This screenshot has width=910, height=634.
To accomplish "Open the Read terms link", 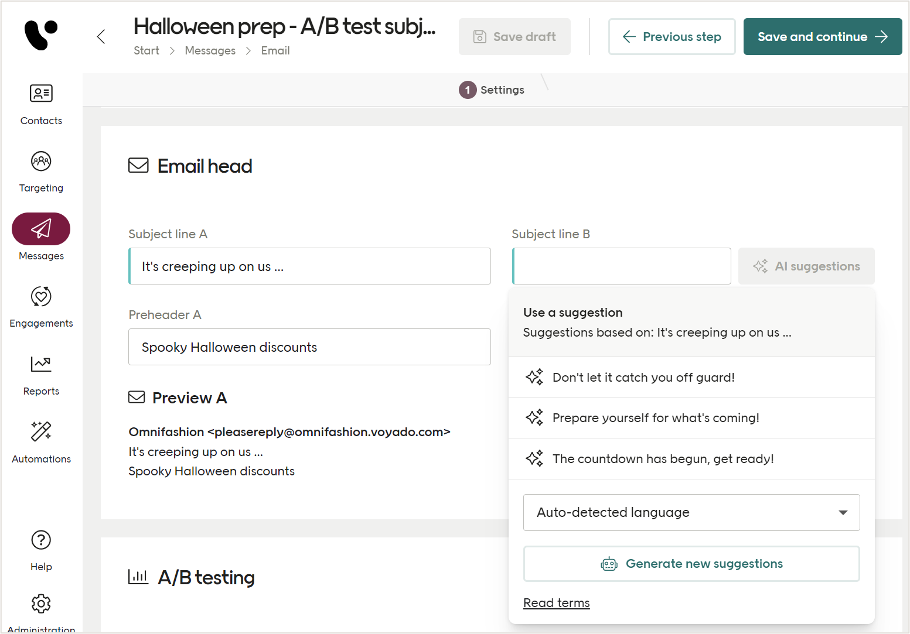I will [555, 602].
